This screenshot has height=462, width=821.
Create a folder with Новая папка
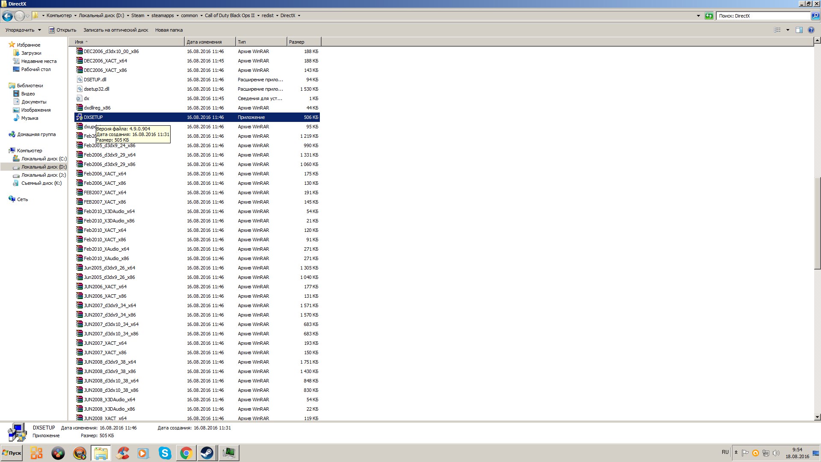tap(169, 30)
